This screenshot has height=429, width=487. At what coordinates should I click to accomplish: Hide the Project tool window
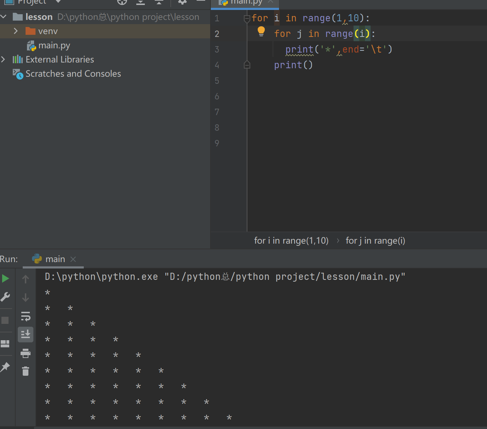(201, 1)
